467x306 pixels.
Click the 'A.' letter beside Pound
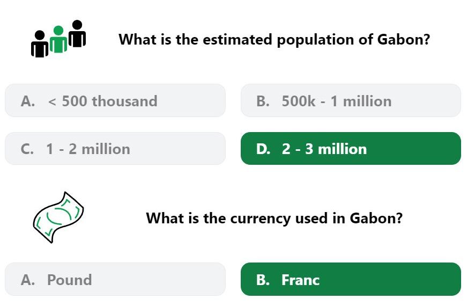click(28, 280)
